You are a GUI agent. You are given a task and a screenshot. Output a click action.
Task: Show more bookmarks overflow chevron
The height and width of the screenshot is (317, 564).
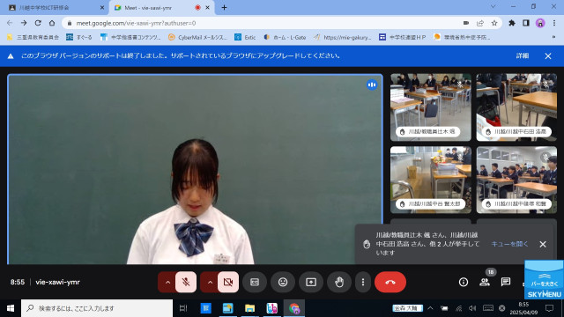click(x=553, y=37)
